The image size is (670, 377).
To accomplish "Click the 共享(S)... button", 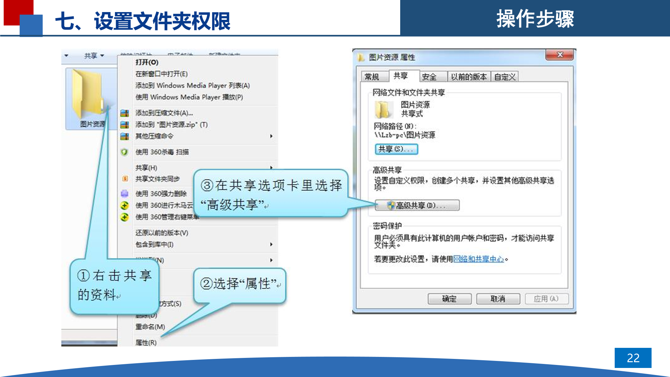I will 396,149.
